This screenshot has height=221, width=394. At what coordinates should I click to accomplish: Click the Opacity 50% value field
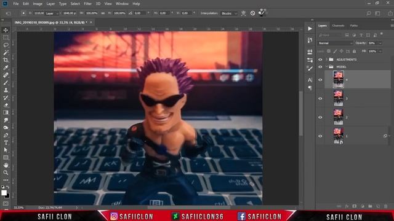(x=373, y=43)
